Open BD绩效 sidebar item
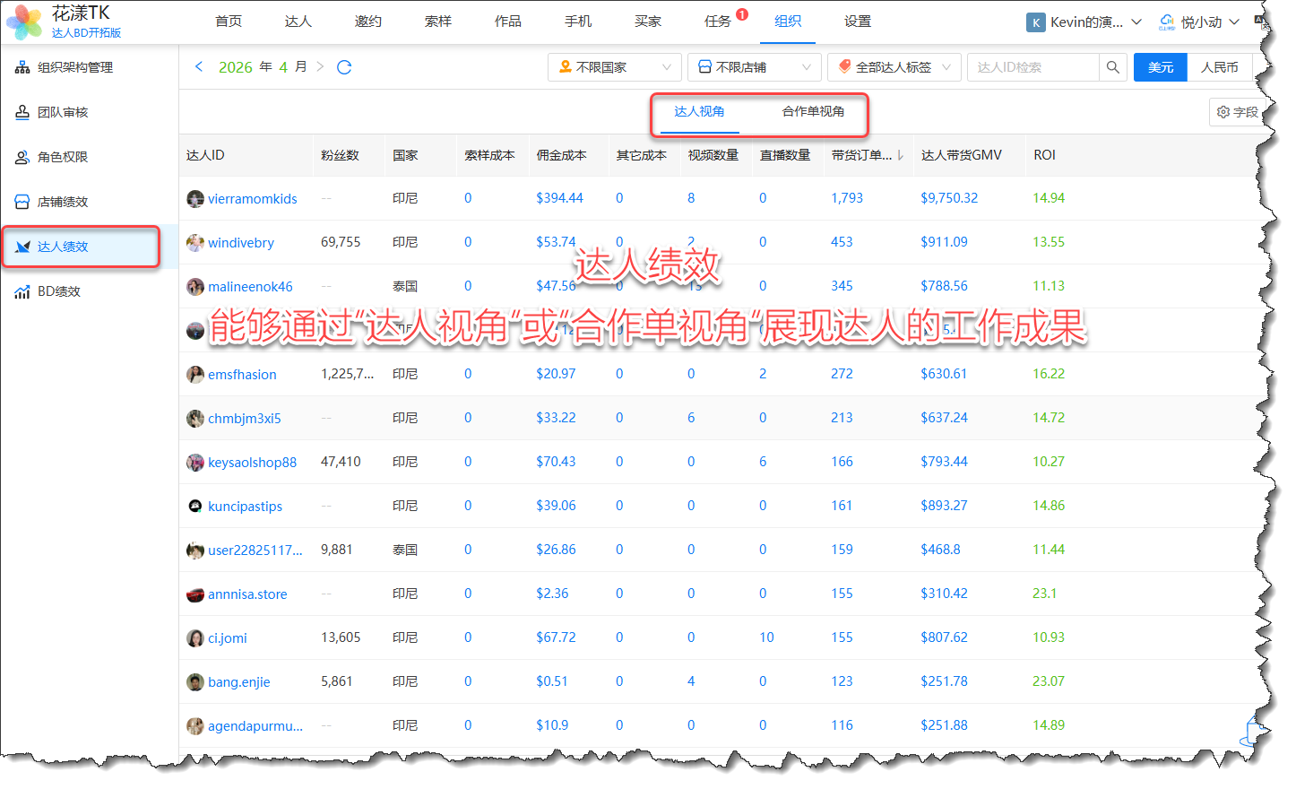 (x=59, y=291)
